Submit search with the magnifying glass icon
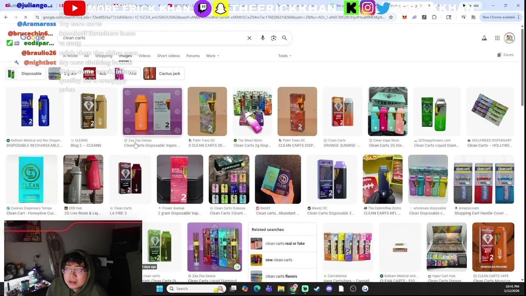Image resolution: width=526 pixels, height=296 pixels. 284,38
